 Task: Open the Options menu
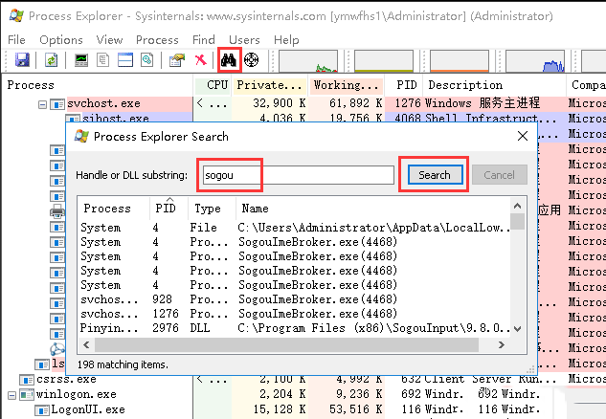pyautogui.click(x=61, y=40)
